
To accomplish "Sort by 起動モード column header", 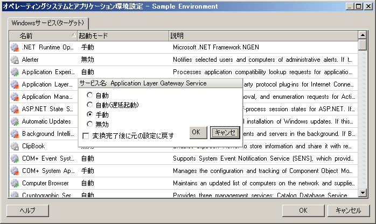I will [122, 35].
